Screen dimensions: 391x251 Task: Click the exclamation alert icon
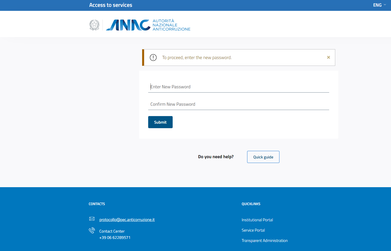coord(153,58)
